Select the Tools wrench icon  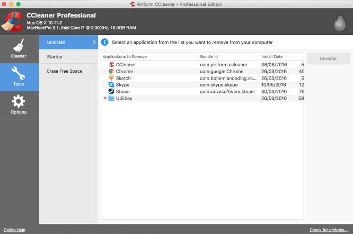(19, 74)
